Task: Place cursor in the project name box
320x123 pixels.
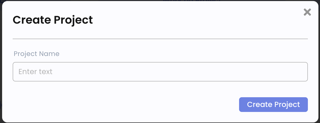Action: pyautogui.click(x=160, y=72)
